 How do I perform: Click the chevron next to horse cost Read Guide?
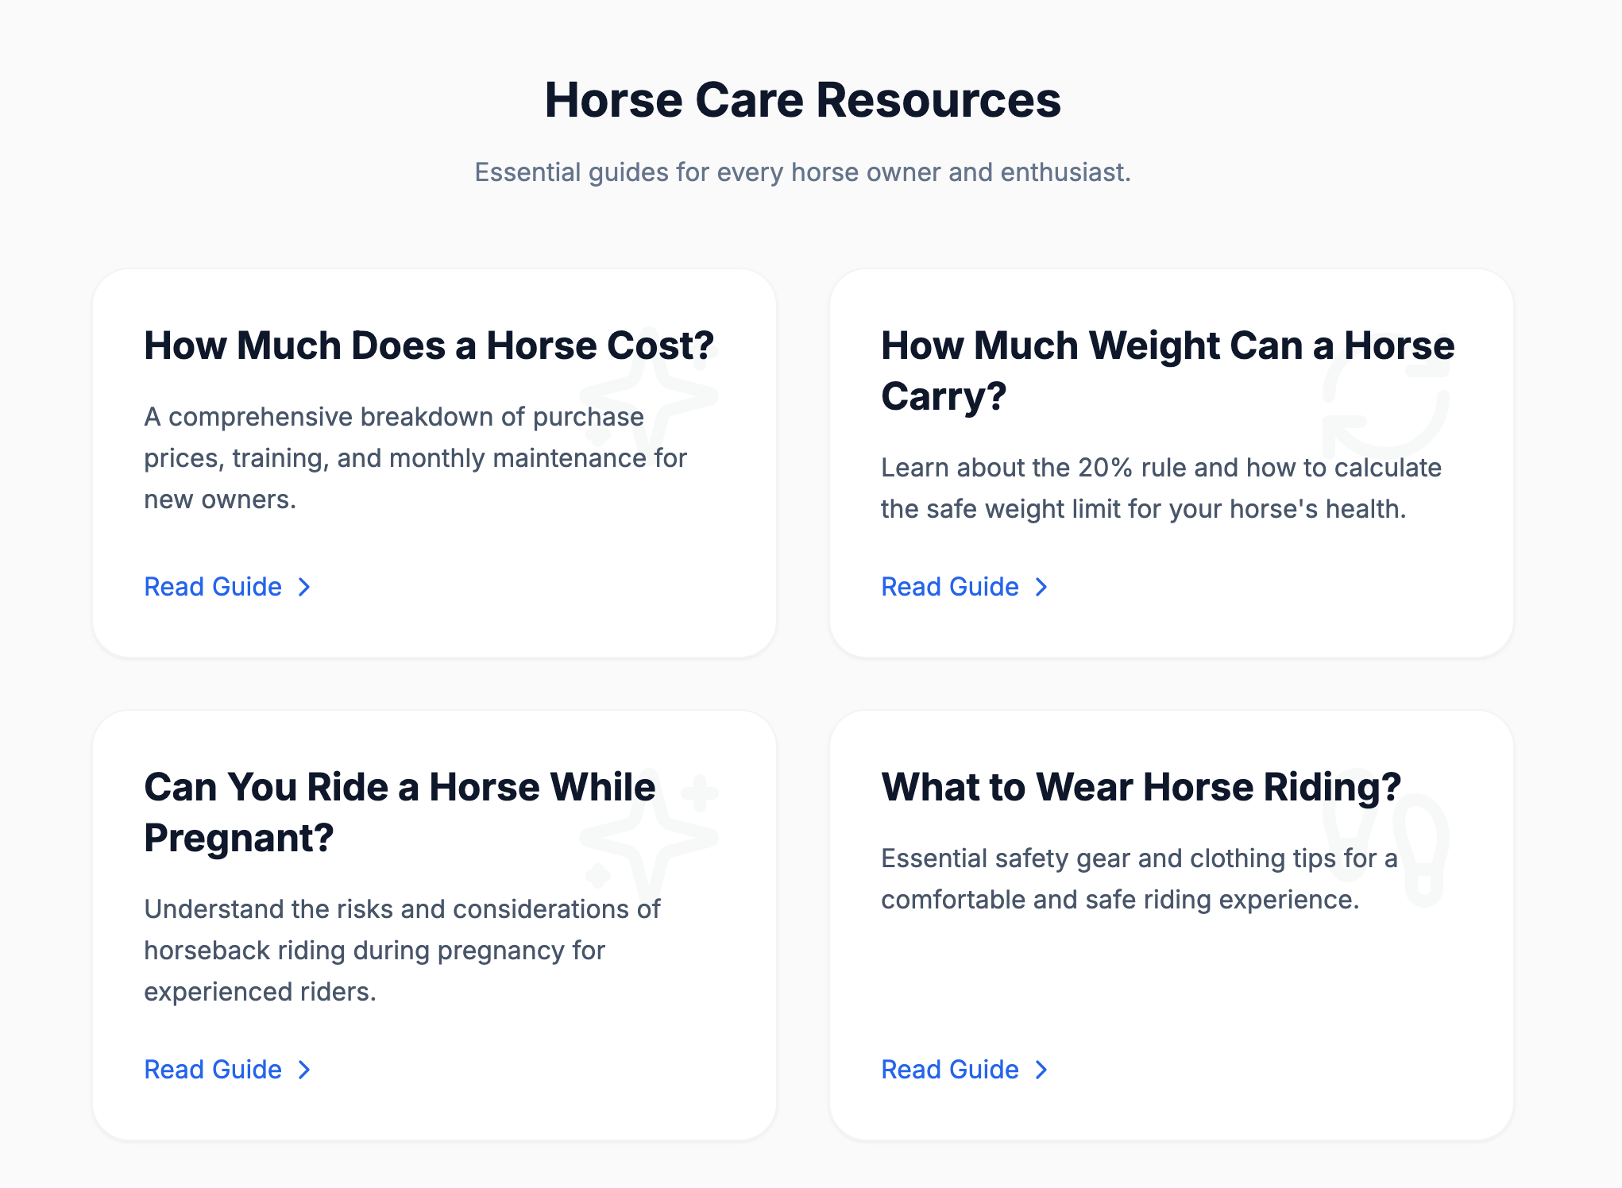(304, 588)
